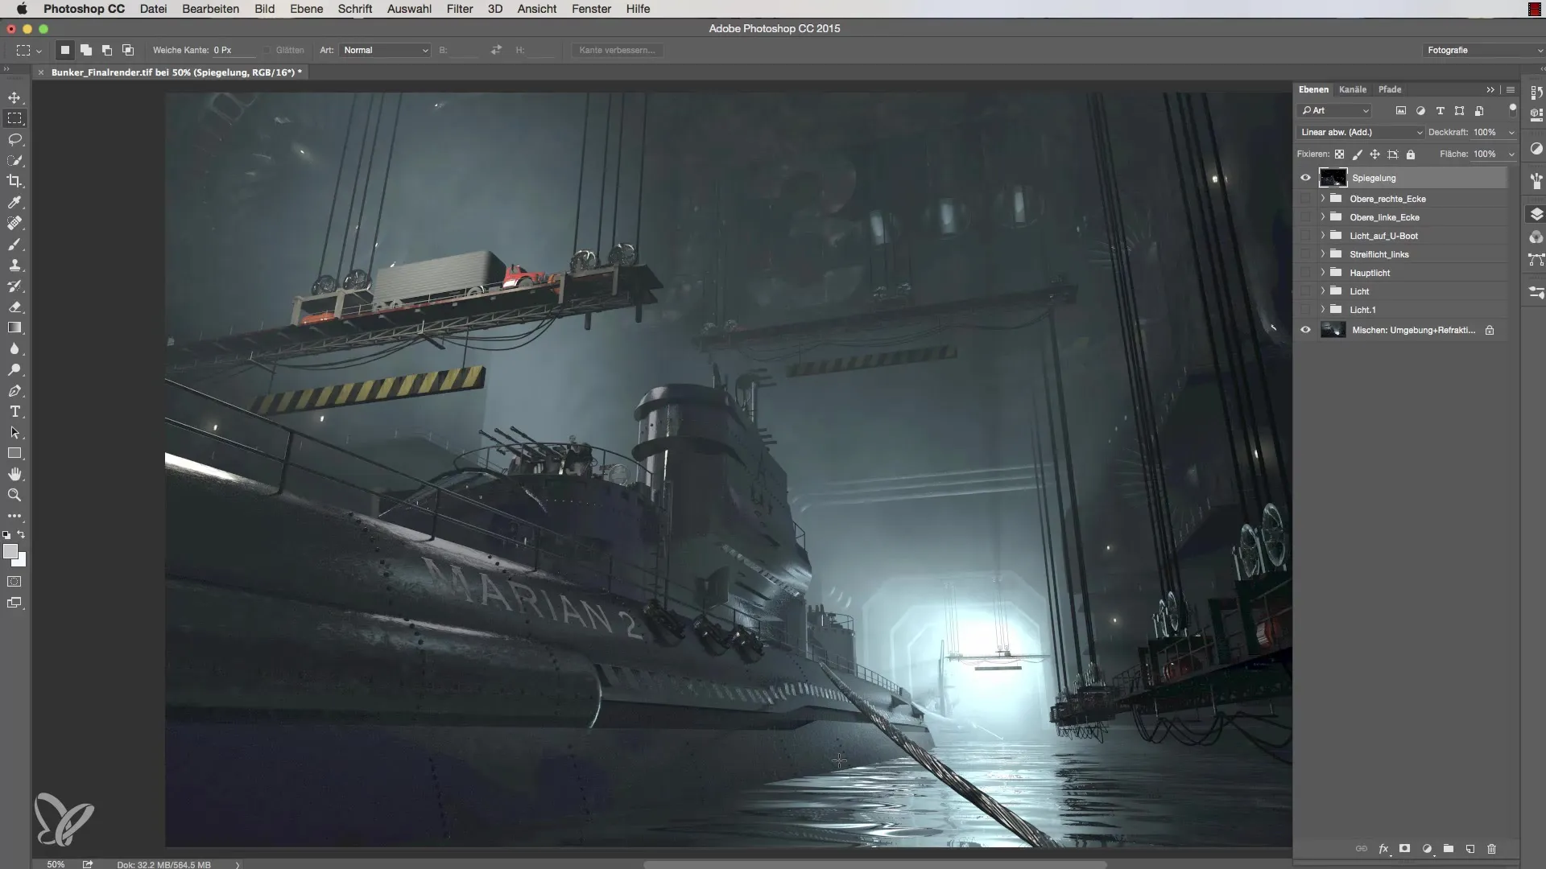Image resolution: width=1546 pixels, height=869 pixels.
Task: Click Add to selection mode icon
Action: 86,50
